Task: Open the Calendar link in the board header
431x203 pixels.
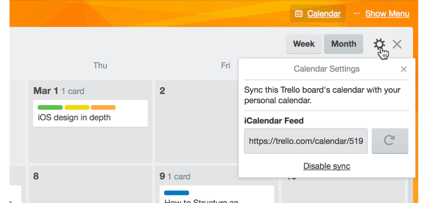Action: tap(324, 13)
